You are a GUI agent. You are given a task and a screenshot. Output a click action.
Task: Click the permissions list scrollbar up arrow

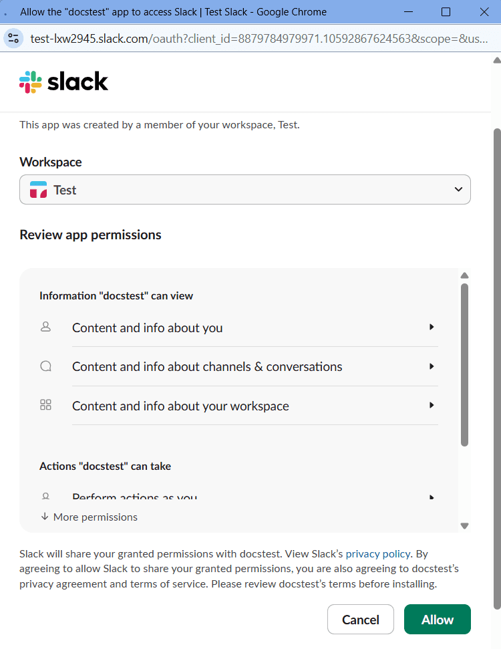(x=464, y=275)
